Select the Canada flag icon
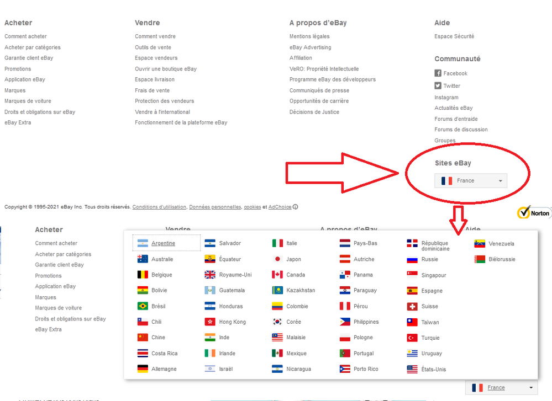Screen dimensions: 552x401 click(x=277, y=275)
